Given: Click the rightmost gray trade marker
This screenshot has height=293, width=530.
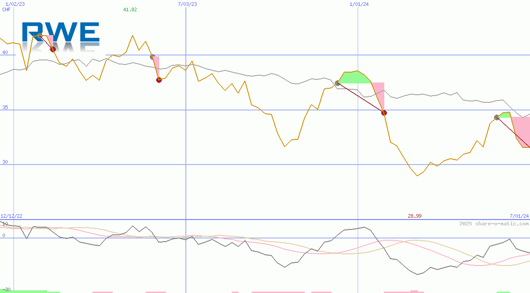Looking at the screenshot, I should 497,116.
